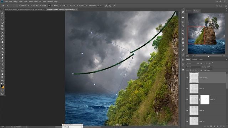228x128 pixels.
Task: Open the Interpolation dropdown
Action: pos(100,6)
